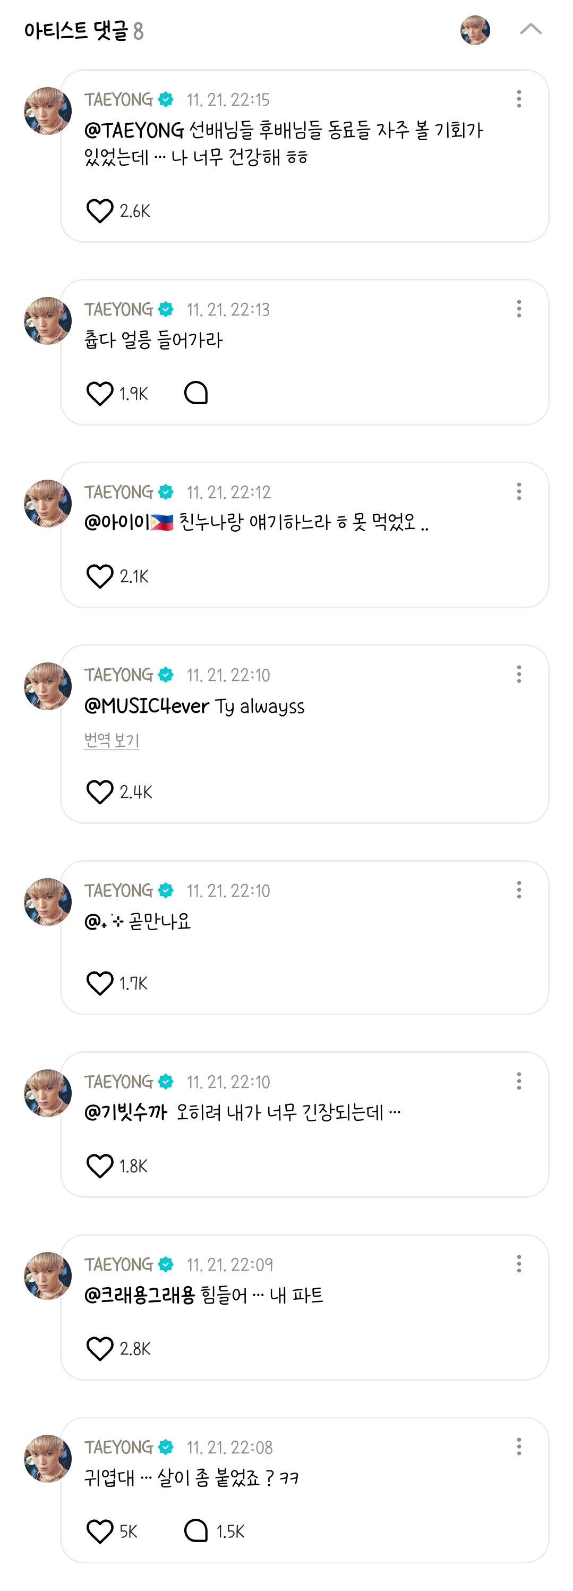The width and height of the screenshot is (573, 1591).
Task: Open replies on the 22:13 comment
Action: [196, 393]
